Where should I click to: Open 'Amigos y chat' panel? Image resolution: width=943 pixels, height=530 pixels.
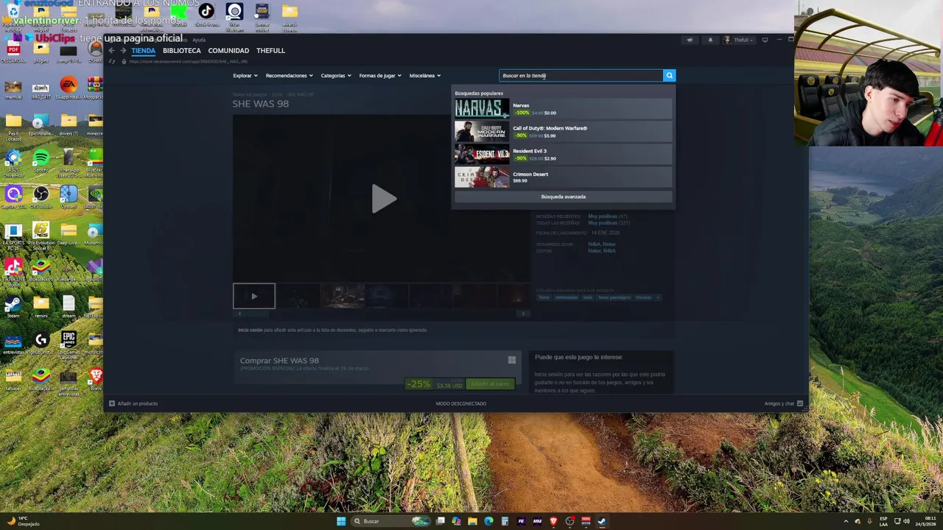tap(783, 403)
